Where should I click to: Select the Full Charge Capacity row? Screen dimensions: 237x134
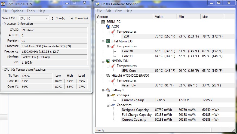tap(178, 115)
